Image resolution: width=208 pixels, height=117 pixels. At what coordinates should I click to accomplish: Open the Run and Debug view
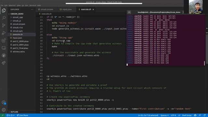tap(4, 33)
